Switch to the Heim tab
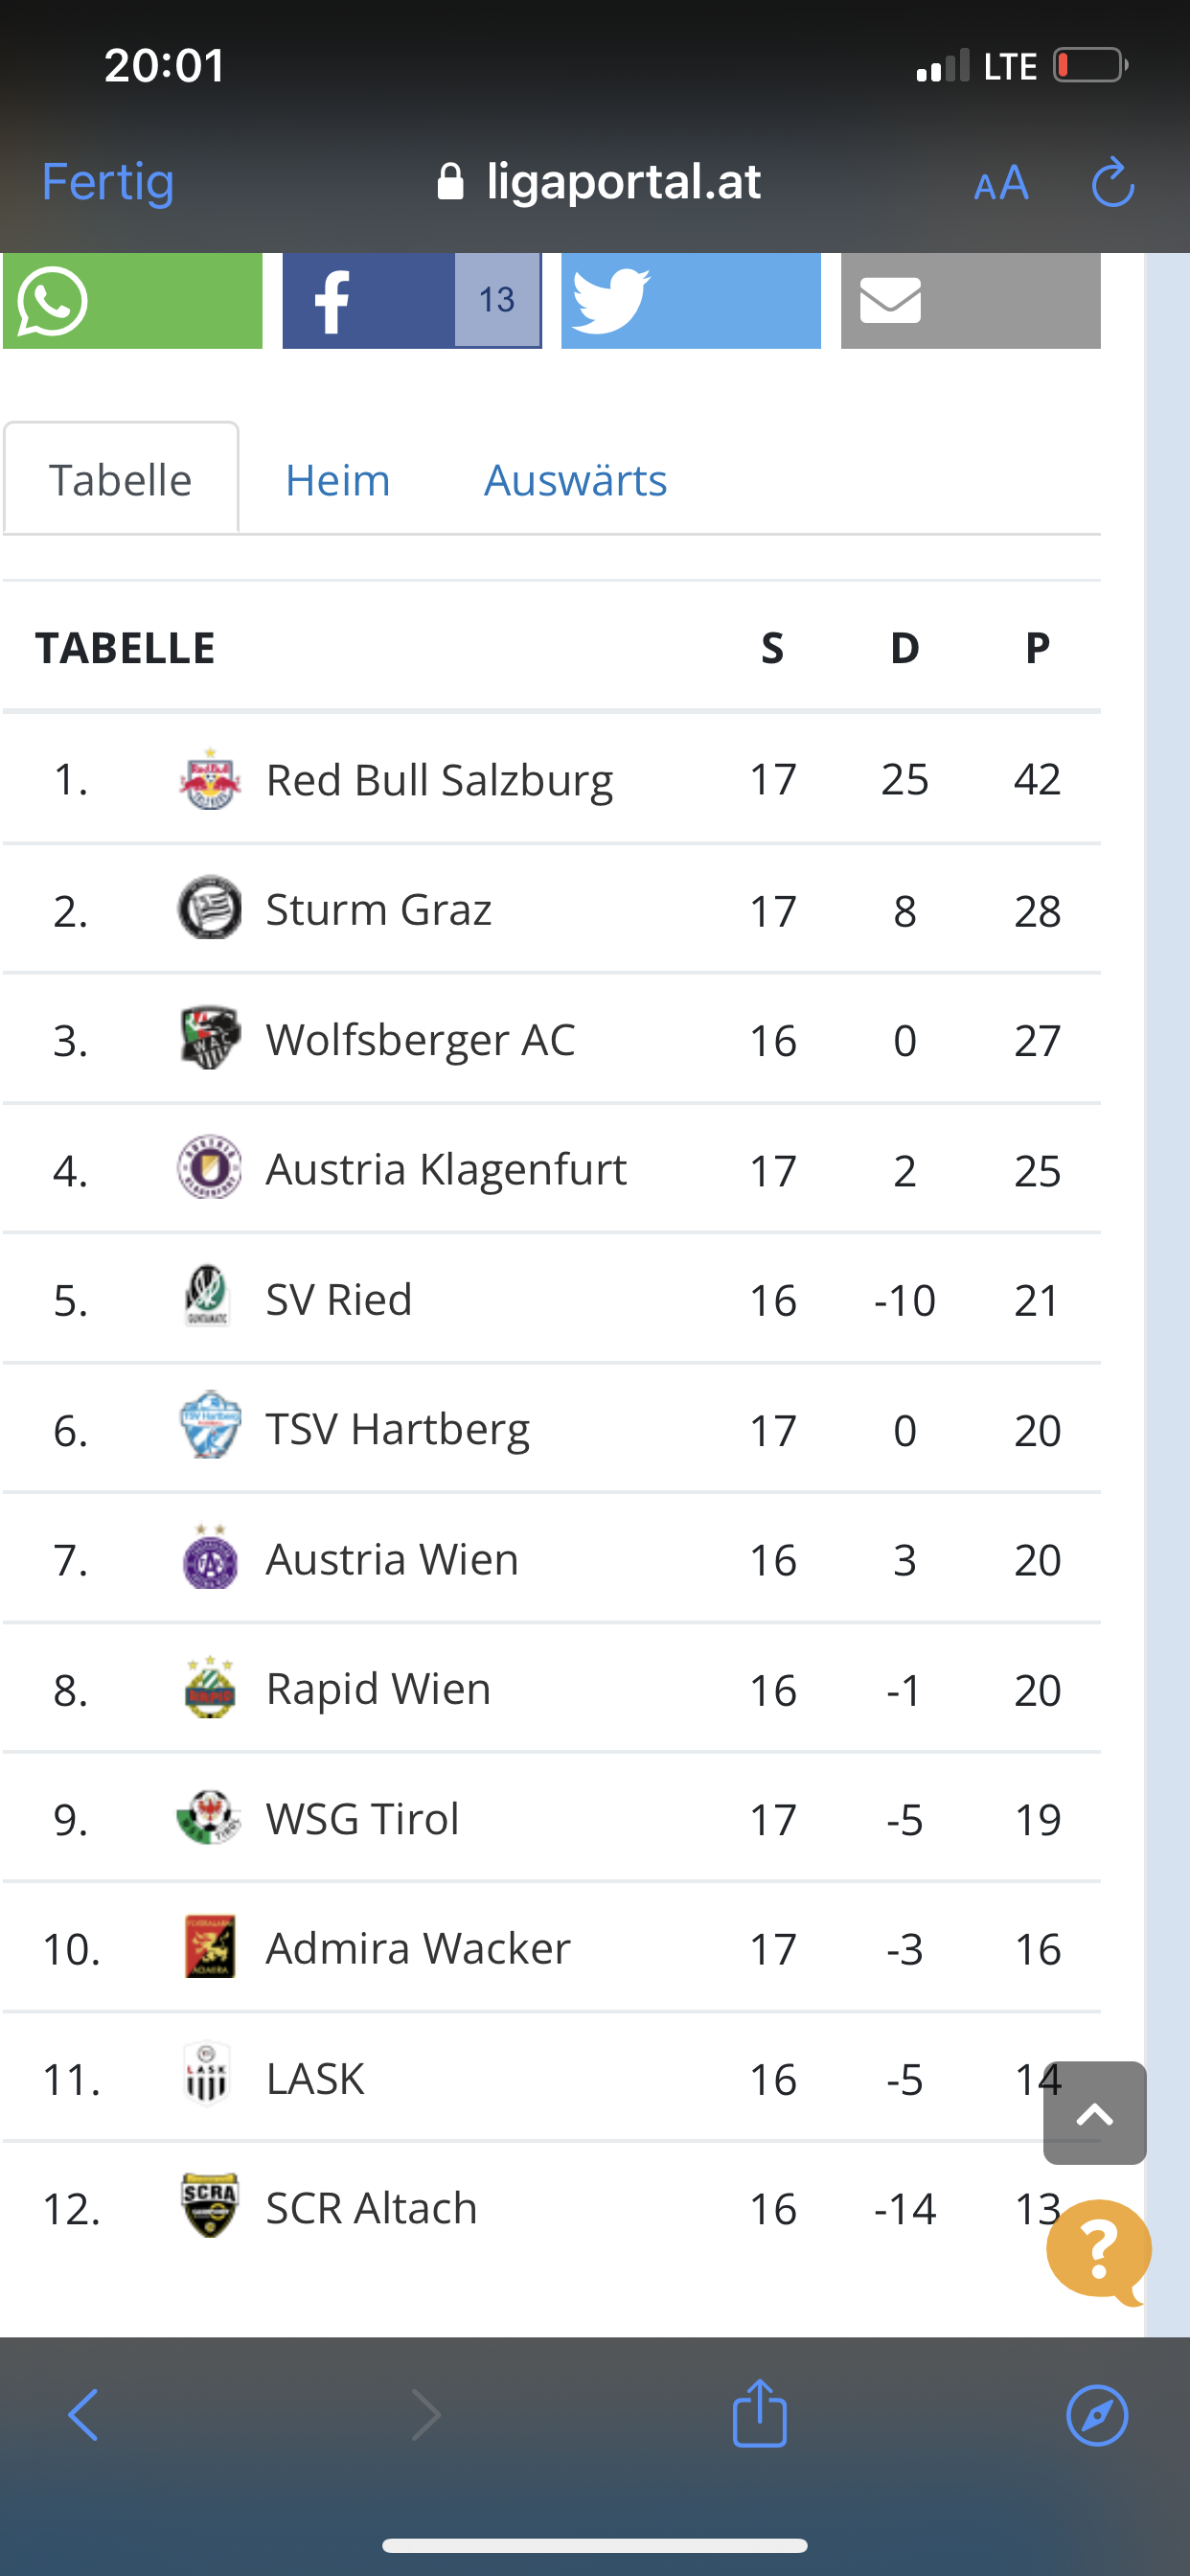 tap(338, 480)
